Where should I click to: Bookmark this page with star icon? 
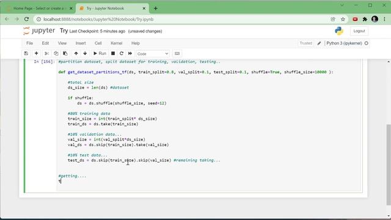(x=343, y=19)
